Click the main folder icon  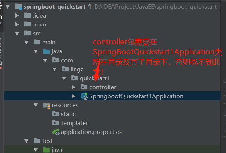[37, 42]
